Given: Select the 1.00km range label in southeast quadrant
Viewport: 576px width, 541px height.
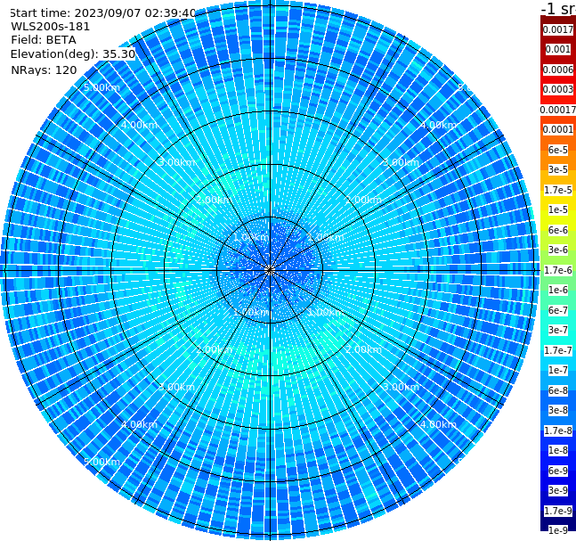Looking at the screenshot, I should coord(326,312).
